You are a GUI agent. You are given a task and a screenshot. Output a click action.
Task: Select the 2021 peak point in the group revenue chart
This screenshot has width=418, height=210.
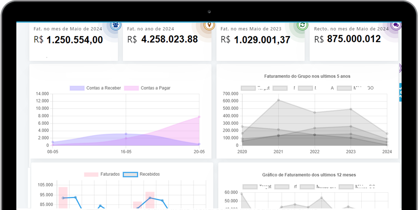(x=278, y=100)
